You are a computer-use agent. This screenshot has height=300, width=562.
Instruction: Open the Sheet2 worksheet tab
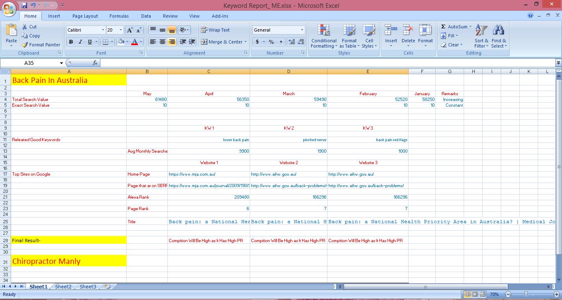63,287
